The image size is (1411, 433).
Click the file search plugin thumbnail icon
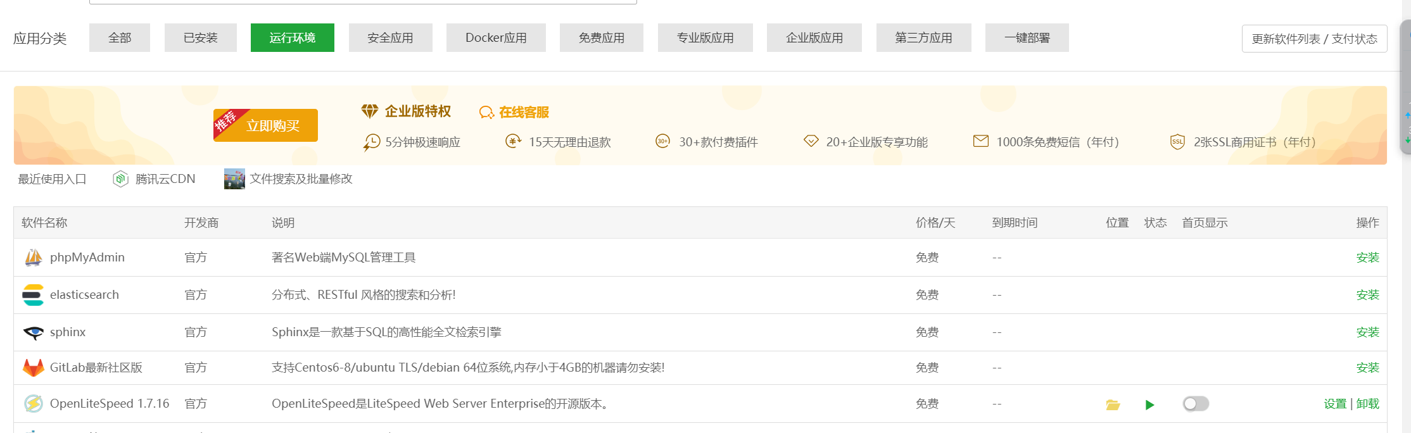(234, 179)
